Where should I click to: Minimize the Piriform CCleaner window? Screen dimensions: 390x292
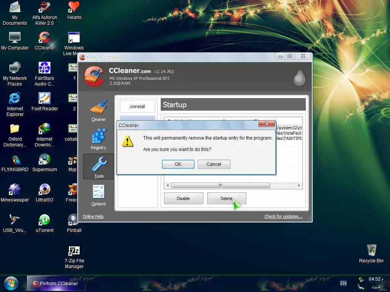click(x=280, y=56)
